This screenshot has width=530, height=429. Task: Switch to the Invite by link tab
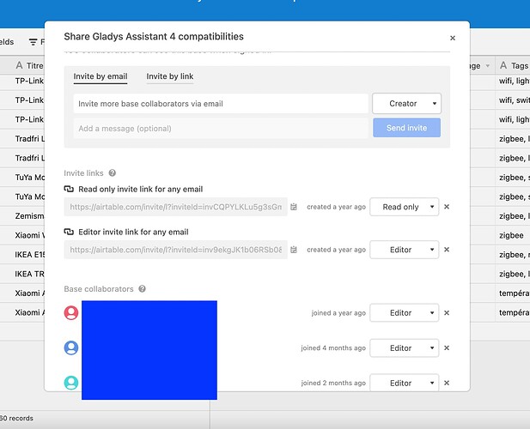pos(170,76)
